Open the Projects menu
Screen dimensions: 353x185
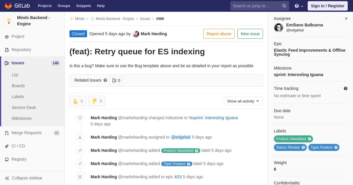pos(45,6)
